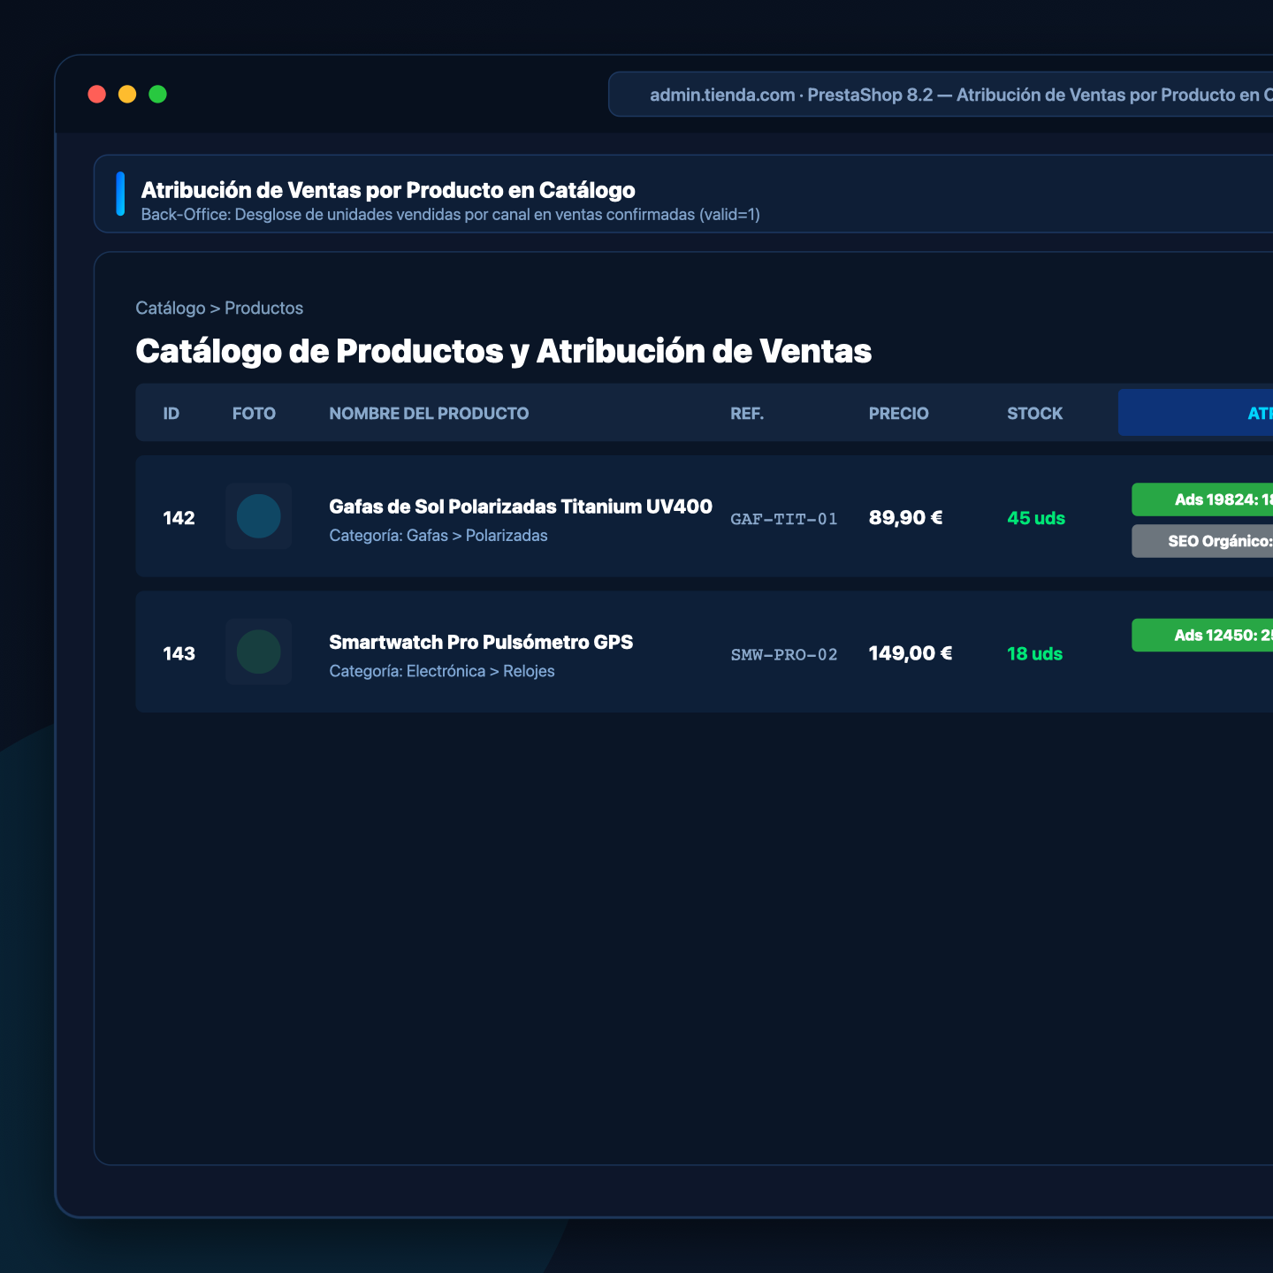Click the FOTO column header
Screen dimensions: 1273x1273
tap(254, 413)
